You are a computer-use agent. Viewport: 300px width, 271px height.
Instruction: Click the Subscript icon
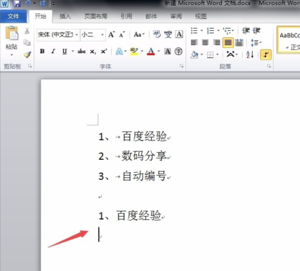(x=93, y=52)
